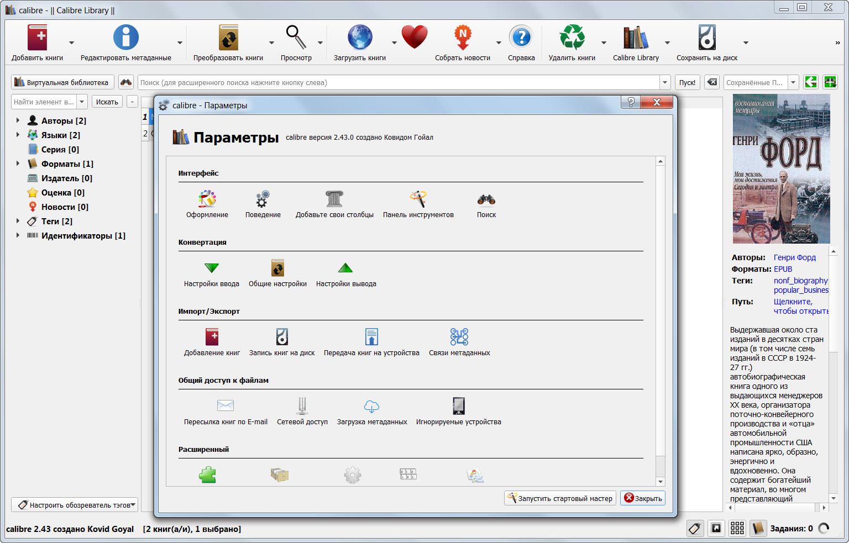Expand Теги [2] tree node
This screenshot has width=849, height=543.
(18, 220)
